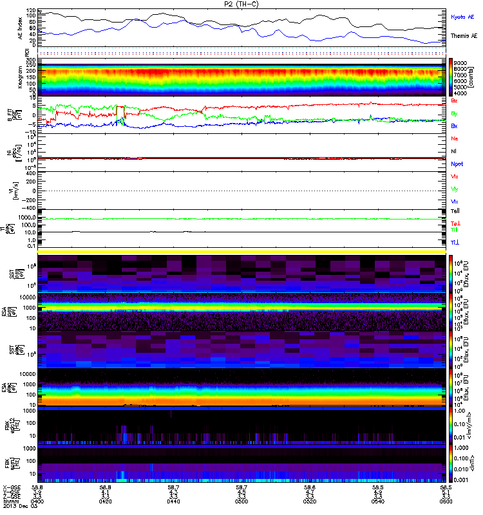
Task: Select the blue "Npot" legend label
Action: [x=457, y=164]
